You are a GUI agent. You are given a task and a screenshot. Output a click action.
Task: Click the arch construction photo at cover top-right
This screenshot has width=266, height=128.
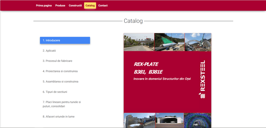point(198,42)
